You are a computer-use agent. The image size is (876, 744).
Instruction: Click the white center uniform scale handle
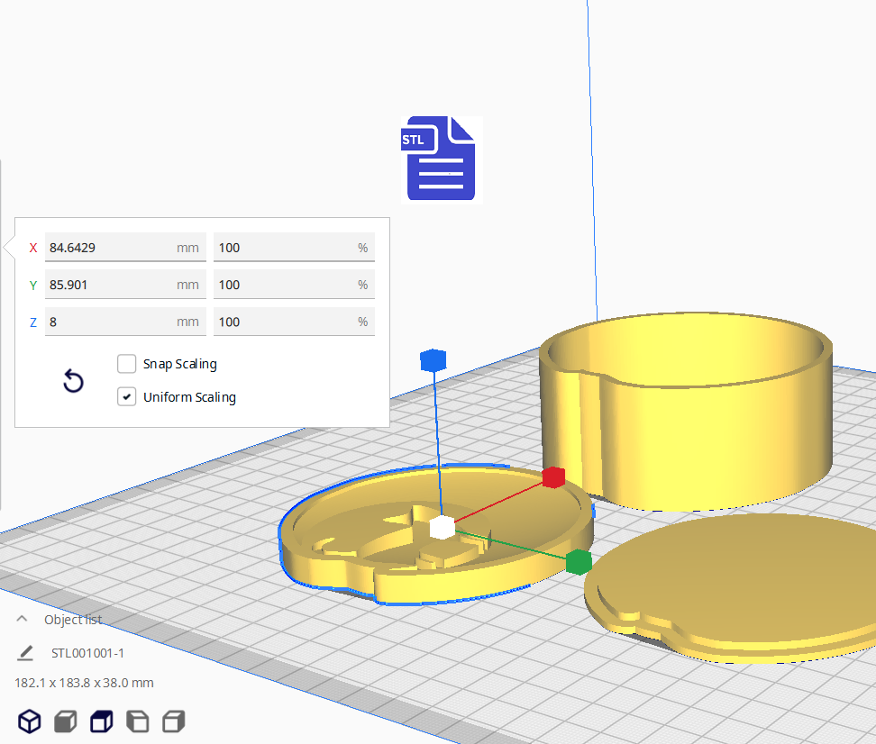[x=442, y=528]
